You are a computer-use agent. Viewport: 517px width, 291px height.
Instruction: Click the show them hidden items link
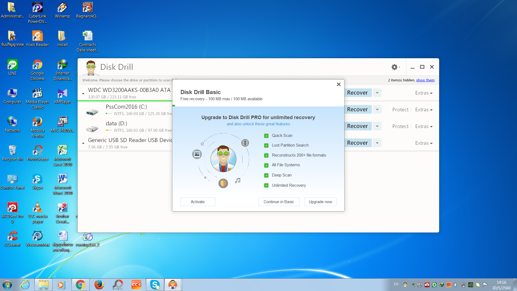coord(425,80)
